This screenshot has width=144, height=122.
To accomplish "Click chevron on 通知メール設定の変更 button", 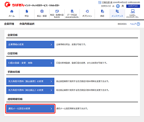I will 51,109.
